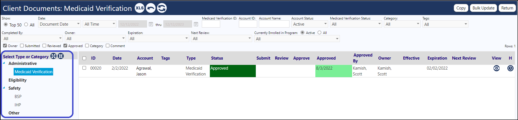Screen dimensions: 518x120
Task: Select Medicaid Verification in the tree
Action: coord(33,72)
